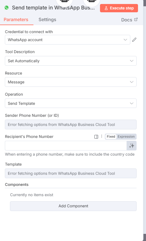Open the Resource dropdown showing Message
The image size is (146, 241).
coord(71,82)
